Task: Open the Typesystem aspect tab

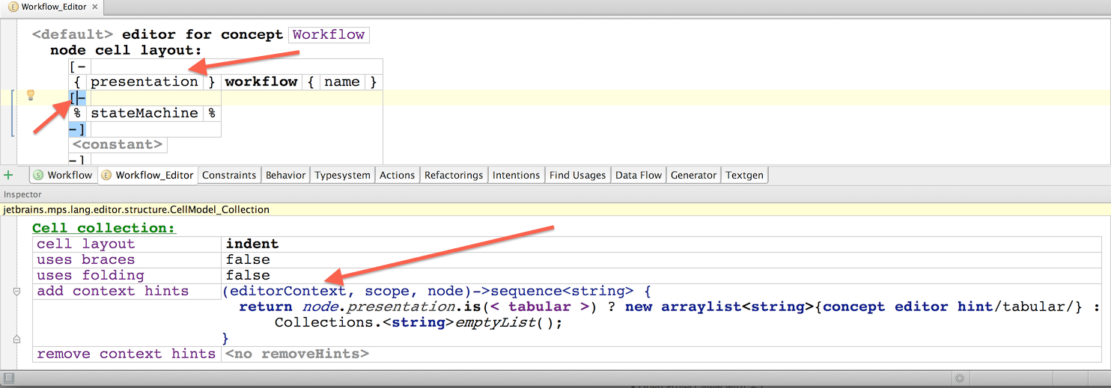Action: [x=342, y=175]
